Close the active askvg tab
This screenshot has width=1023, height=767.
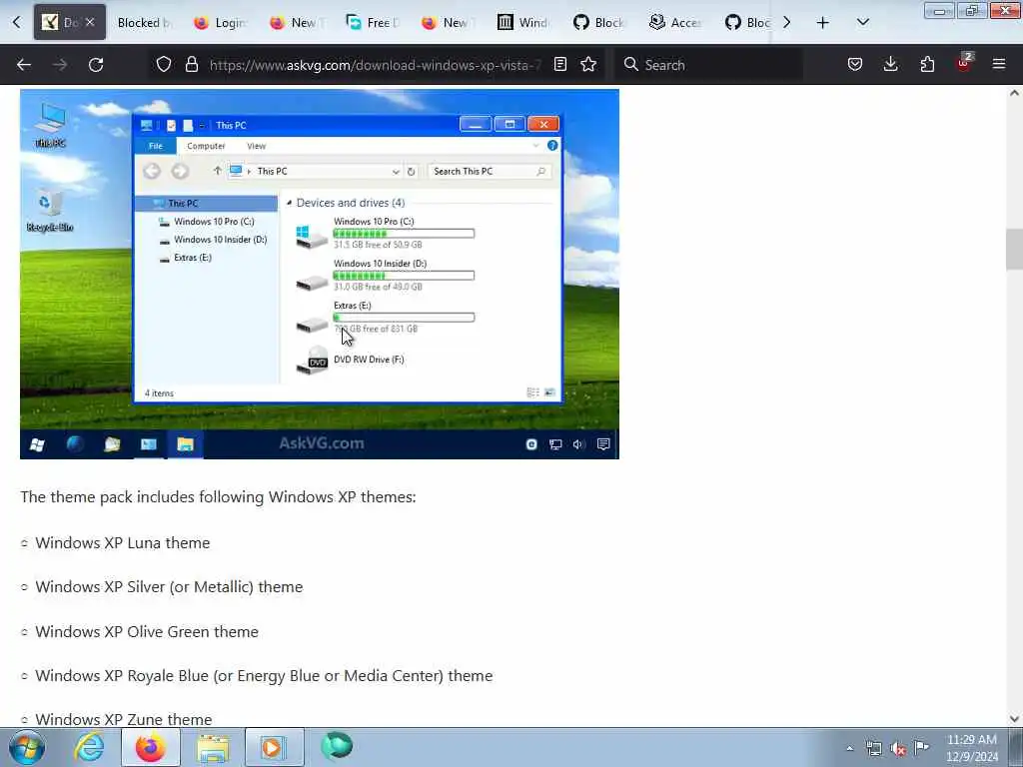click(x=90, y=22)
